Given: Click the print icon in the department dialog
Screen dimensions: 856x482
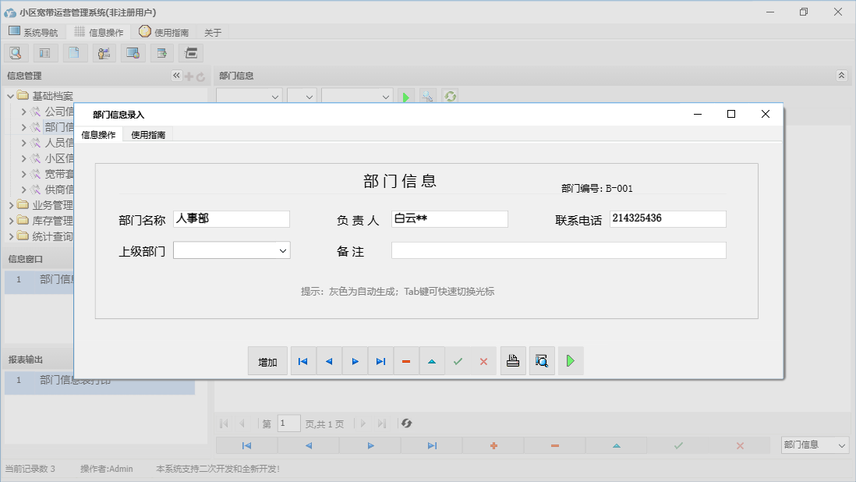Looking at the screenshot, I should coord(513,360).
